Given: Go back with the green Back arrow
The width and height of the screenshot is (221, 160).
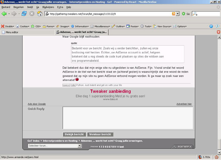Looking at the screenshot, I should (x=4, y=14).
